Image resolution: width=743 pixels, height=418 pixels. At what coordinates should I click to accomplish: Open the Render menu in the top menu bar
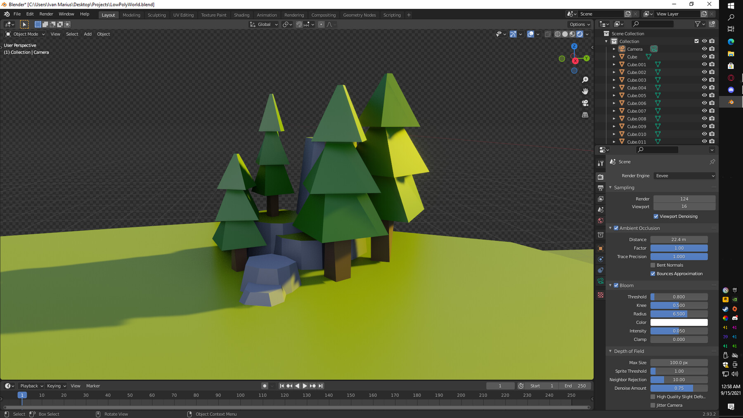(46, 14)
